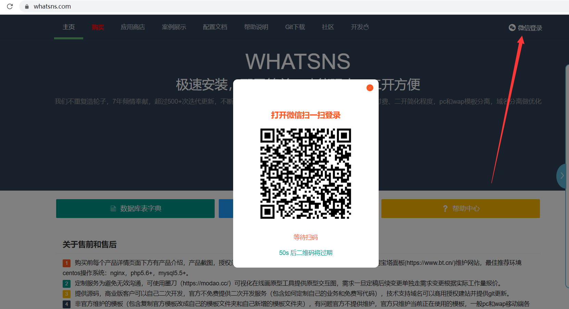The image size is (569, 309).
Task: Click the WeChat logo icon beside 微信登录
Action: tap(512, 28)
